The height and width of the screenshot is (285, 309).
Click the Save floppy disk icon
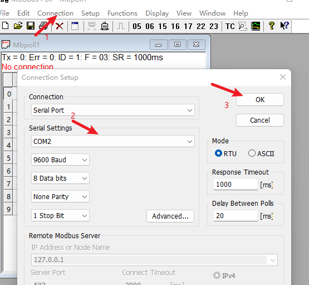[x=31, y=26]
